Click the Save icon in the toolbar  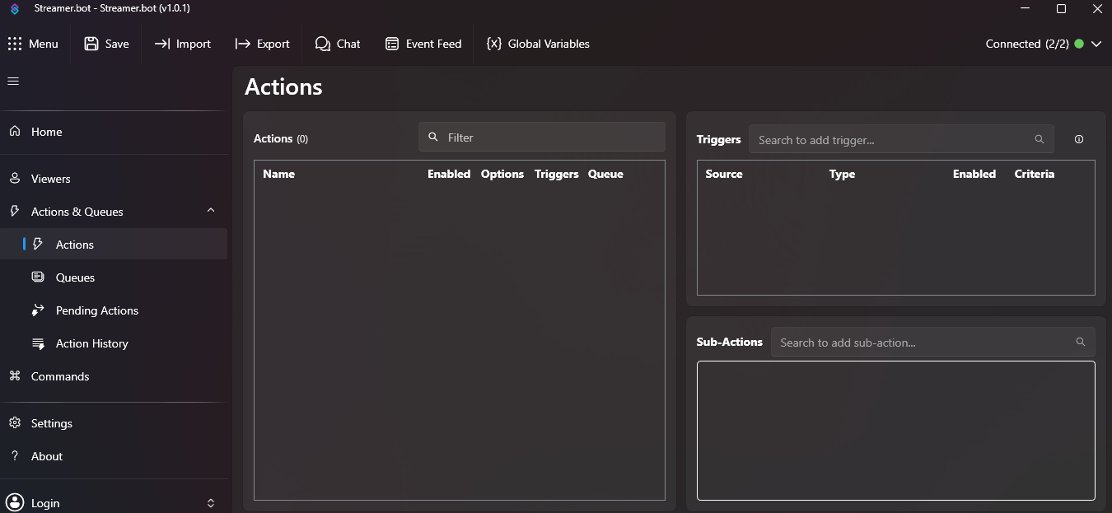coord(91,44)
